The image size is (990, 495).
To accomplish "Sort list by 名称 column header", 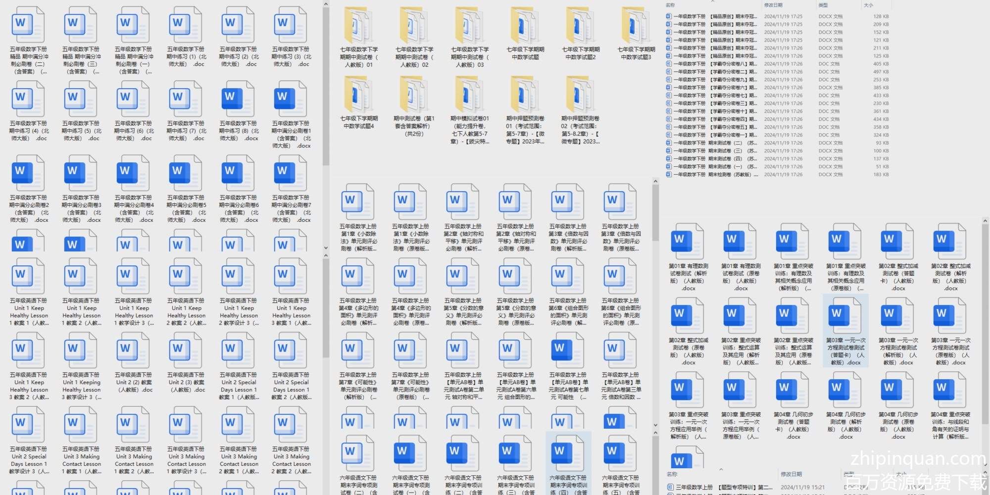I will [670, 5].
